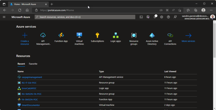Screen dimensions: 216x110
Task: Open portal settings gear
Action: click(162, 17)
